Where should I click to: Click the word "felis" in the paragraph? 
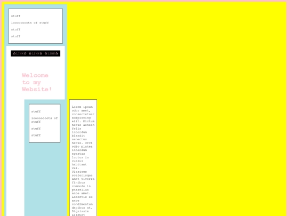(76, 129)
